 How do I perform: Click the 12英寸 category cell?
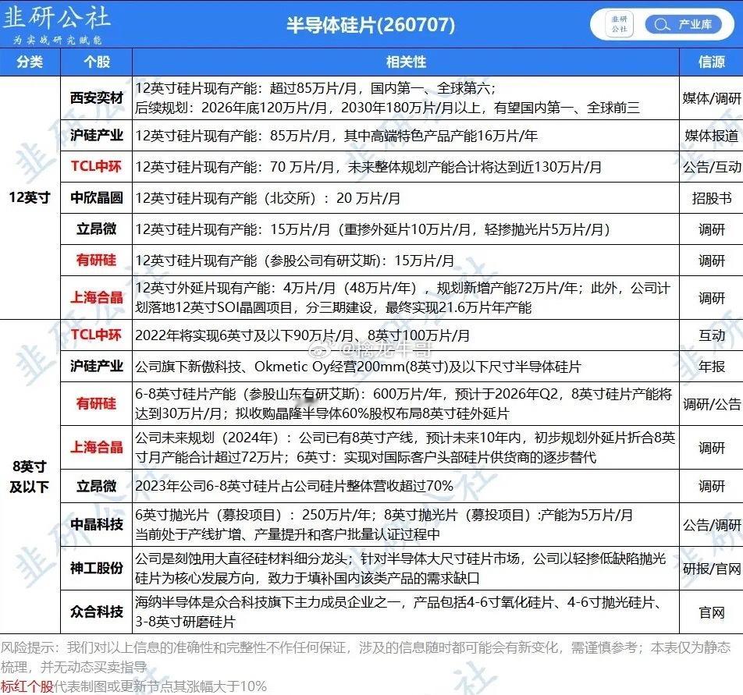[30, 197]
